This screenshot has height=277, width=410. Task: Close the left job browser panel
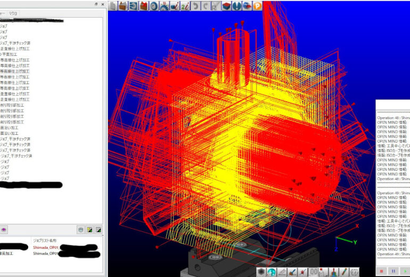pyautogui.click(x=103, y=4)
